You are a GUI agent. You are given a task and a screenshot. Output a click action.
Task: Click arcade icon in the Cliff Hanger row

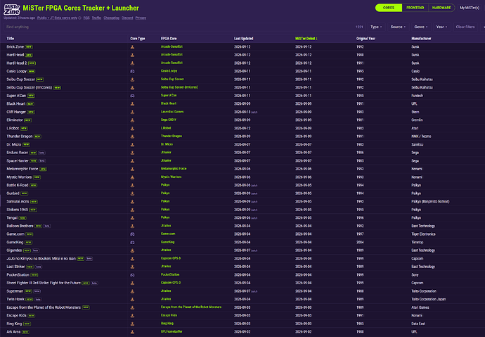point(132,112)
